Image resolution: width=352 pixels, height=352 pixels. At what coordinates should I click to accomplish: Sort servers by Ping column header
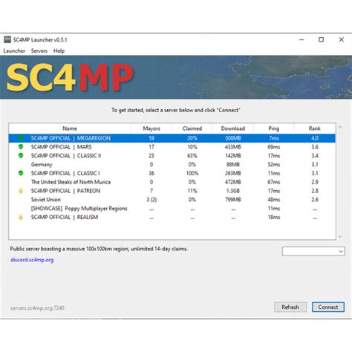tap(274, 128)
